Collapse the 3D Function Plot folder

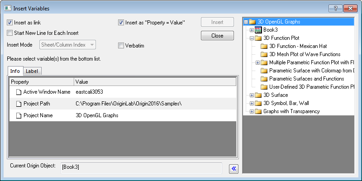(252, 38)
